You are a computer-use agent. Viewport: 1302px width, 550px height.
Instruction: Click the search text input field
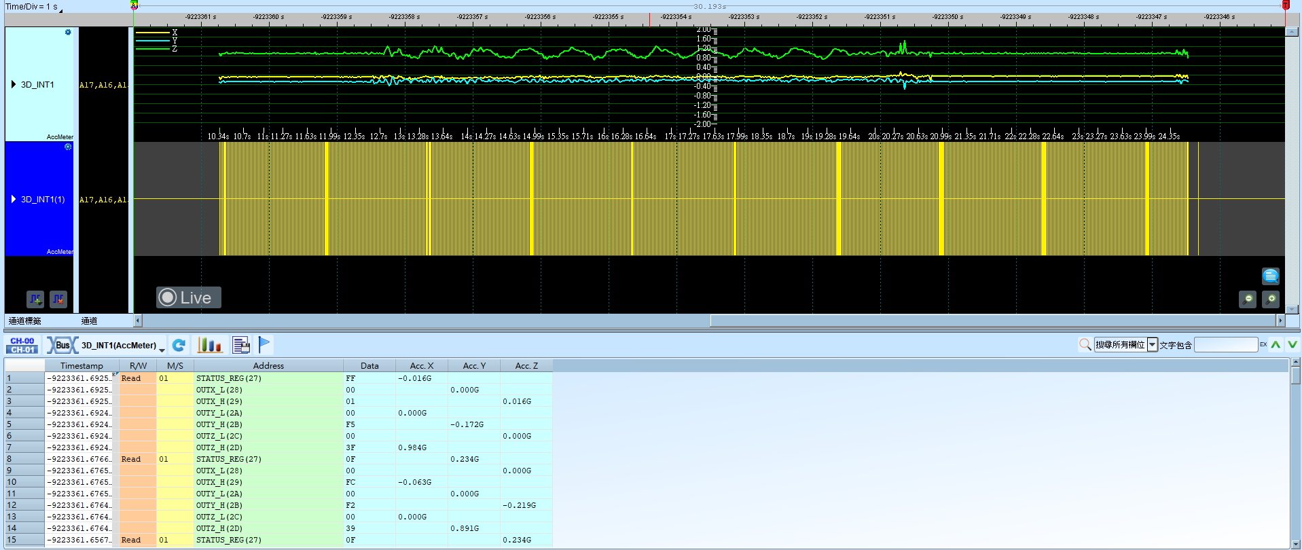1226,345
